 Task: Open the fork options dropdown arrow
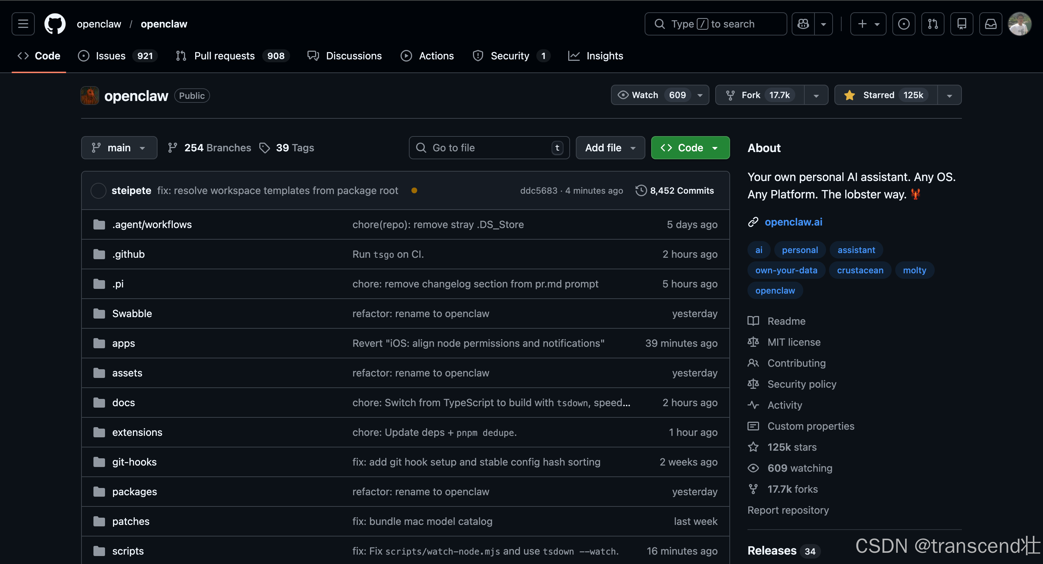816,95
